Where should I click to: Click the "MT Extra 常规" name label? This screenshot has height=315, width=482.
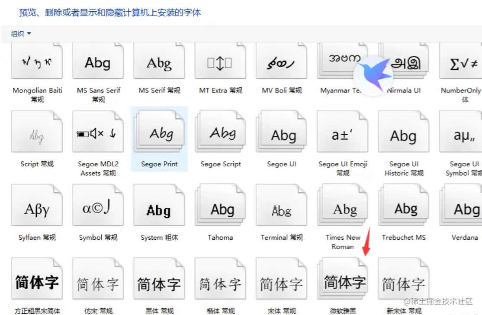click(x=221, y=90)
